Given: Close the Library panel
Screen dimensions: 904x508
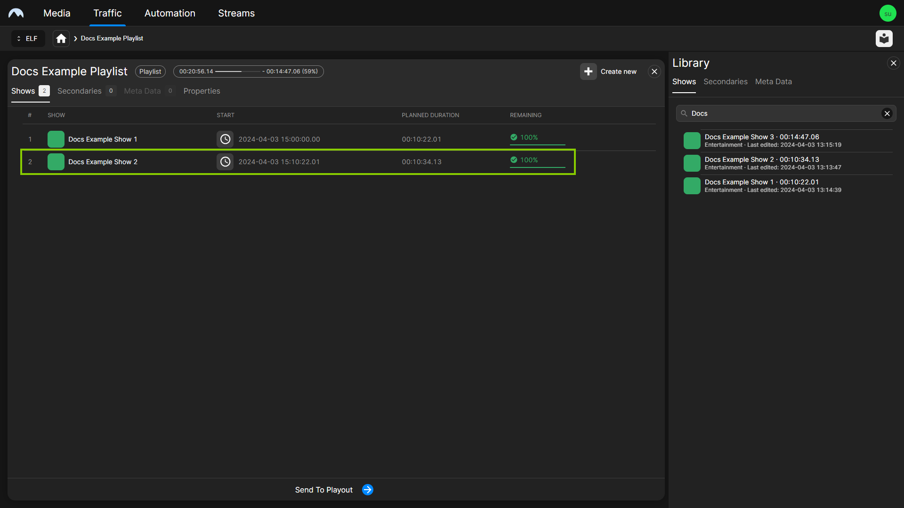Looking at the screenshot, I should (893, 63).
